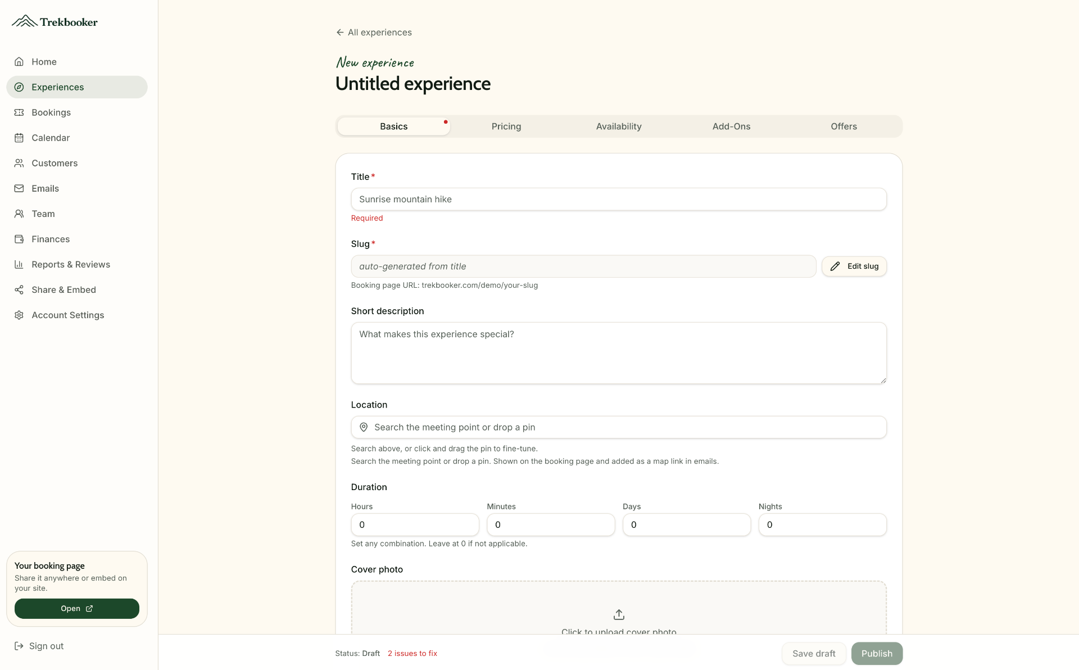The width and height of the screenshot is (1079, 670).
Task: Switch to the Pricing tab
Action: click(506, 126)
